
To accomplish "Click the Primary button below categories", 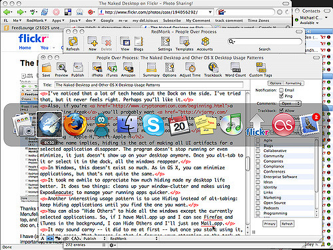I will (270, 223).
